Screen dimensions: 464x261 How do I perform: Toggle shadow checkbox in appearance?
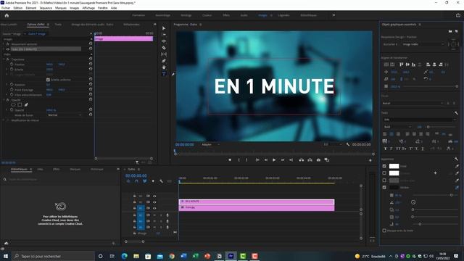click(384, 187)
